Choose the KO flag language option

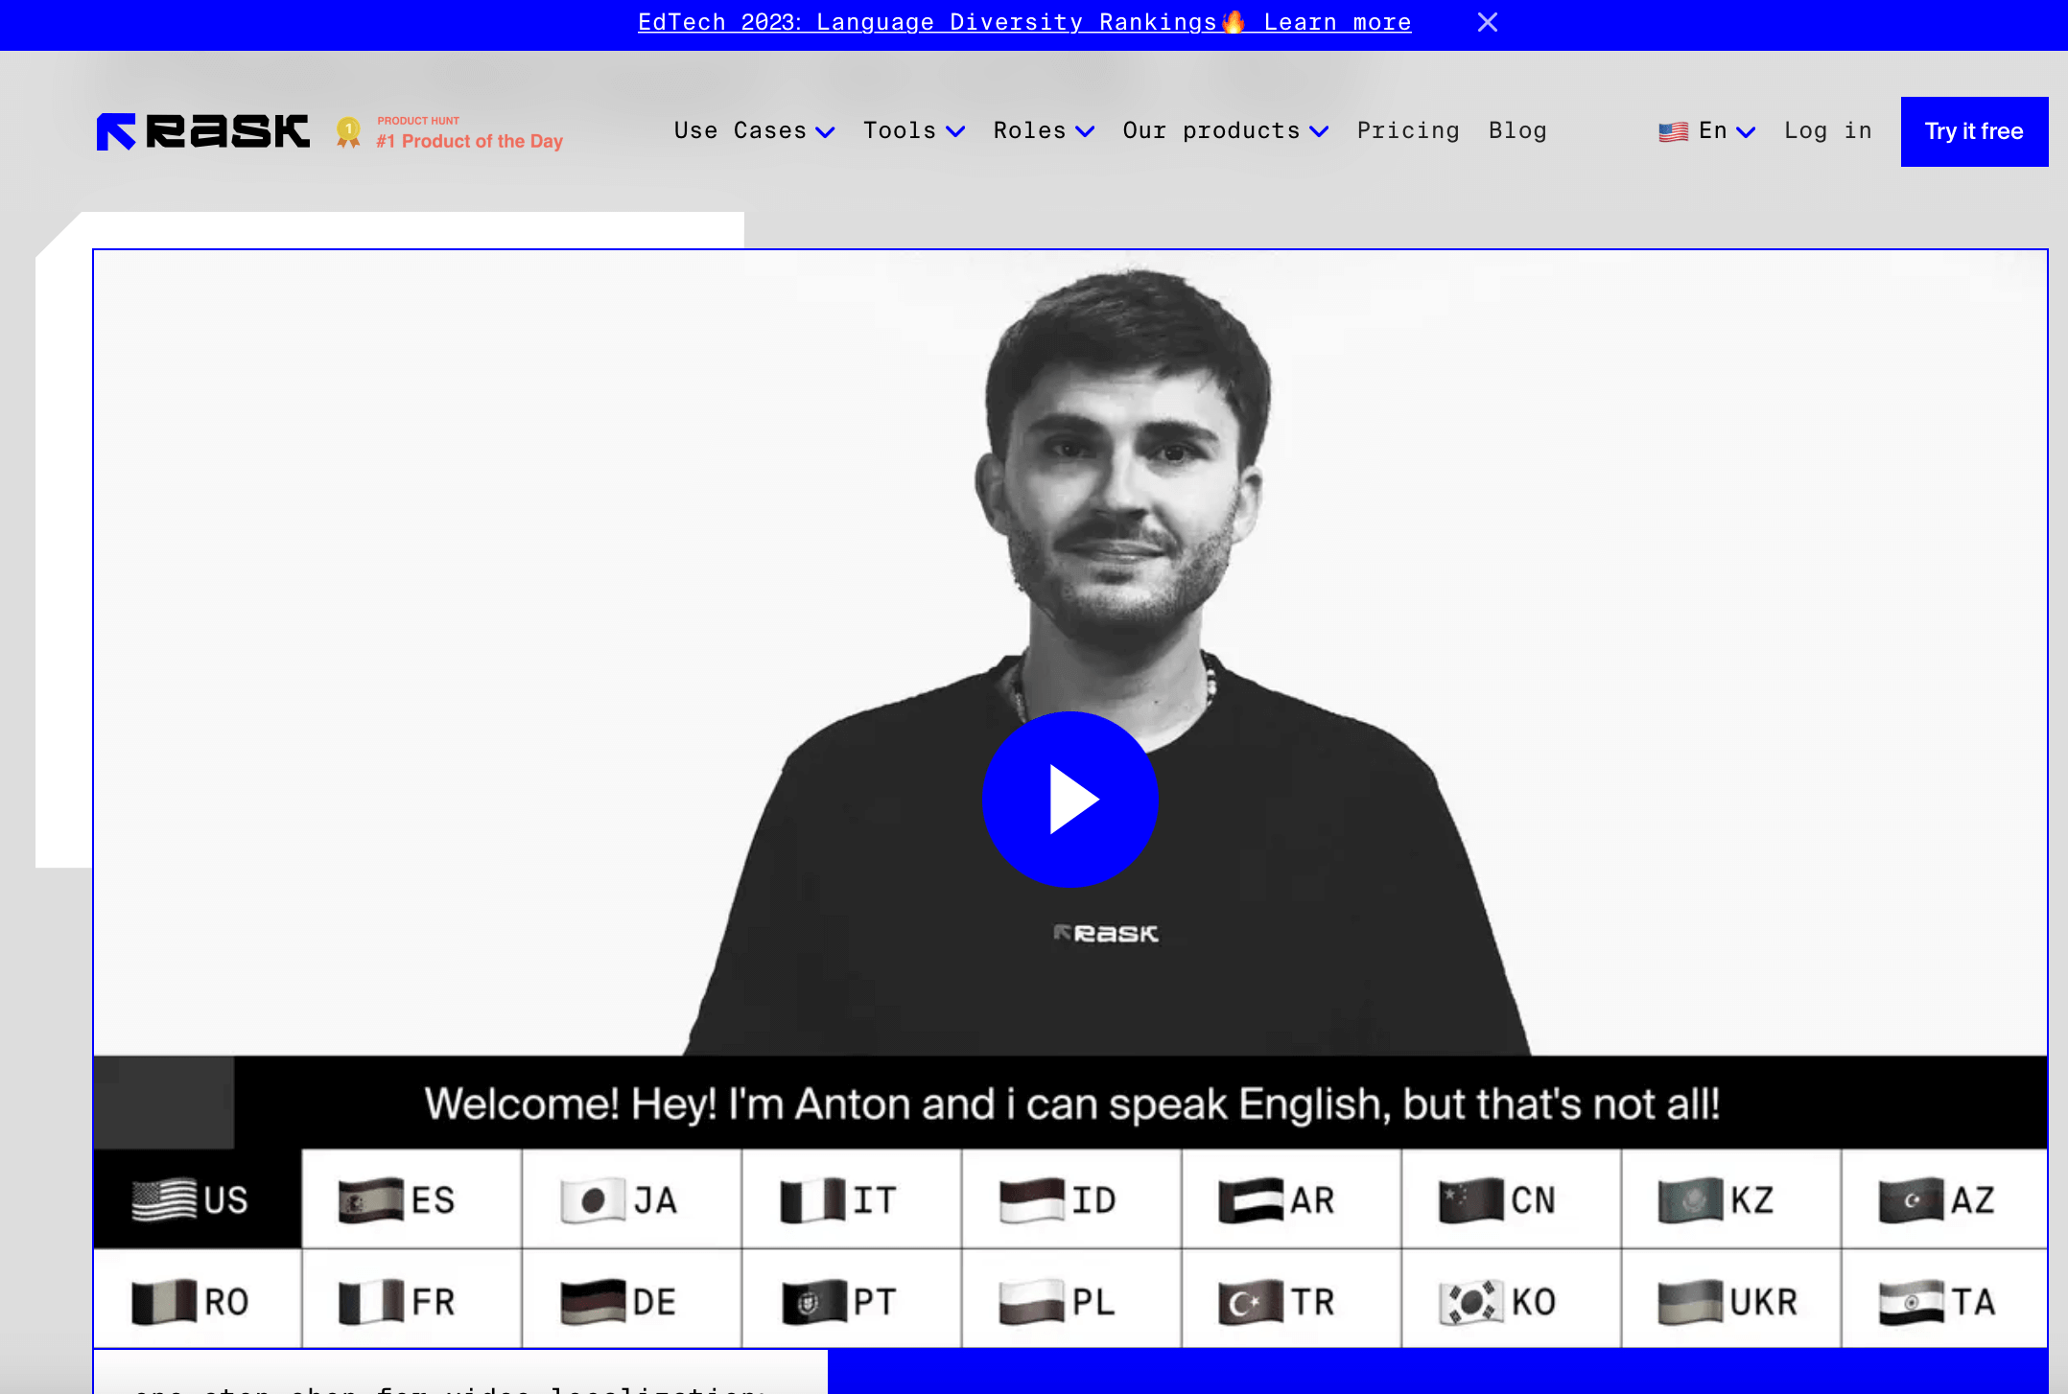pyautogui.click(x=1511, y=1301)
